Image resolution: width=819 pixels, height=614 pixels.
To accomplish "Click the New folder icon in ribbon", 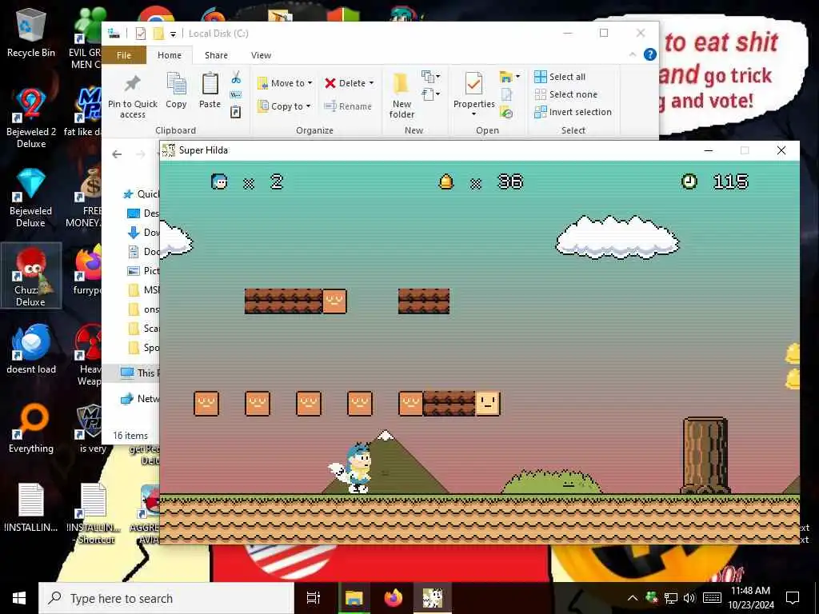I will tap(402, 96).
